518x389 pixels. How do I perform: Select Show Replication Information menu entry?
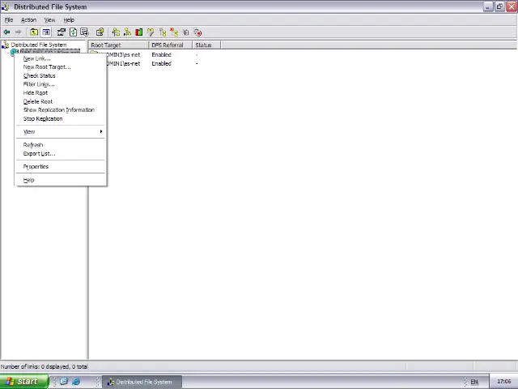pyautogui.click(x=61, y=110)
